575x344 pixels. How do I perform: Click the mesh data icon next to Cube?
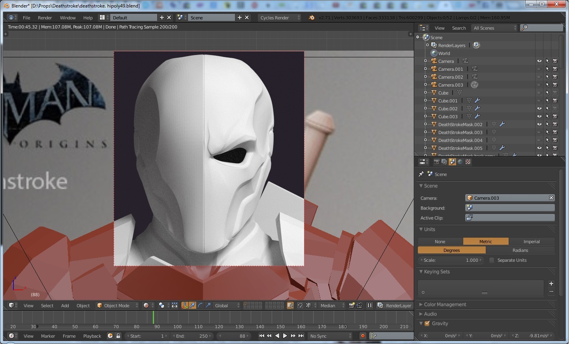[x=460, y=93]
